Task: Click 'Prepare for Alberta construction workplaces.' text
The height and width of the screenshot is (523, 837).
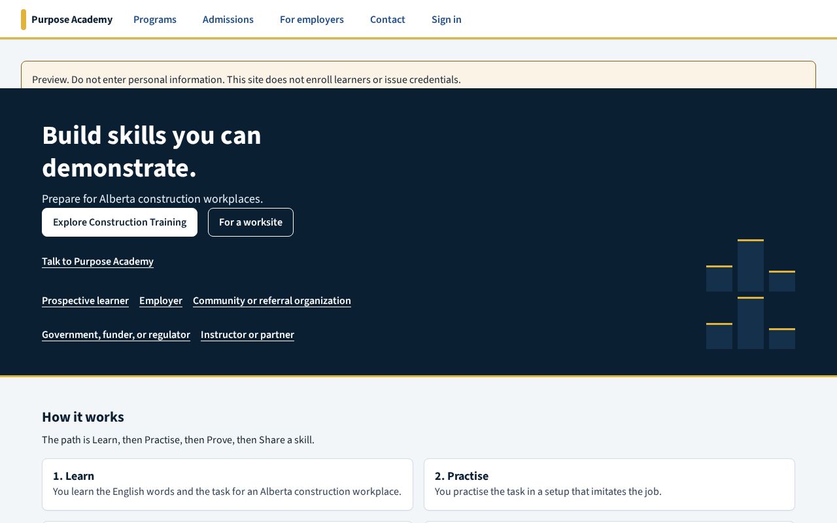Action: click(x=152, y=199)
